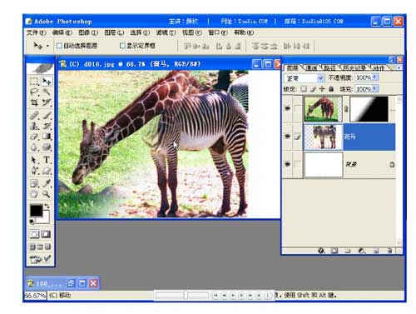The width and height of the screenshot is (416, 314).
Task: Hide the 斑马 layer eye icon
Action: coord(288,137)
